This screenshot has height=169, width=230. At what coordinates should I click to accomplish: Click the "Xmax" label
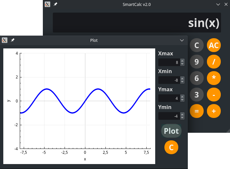(165, 53)
